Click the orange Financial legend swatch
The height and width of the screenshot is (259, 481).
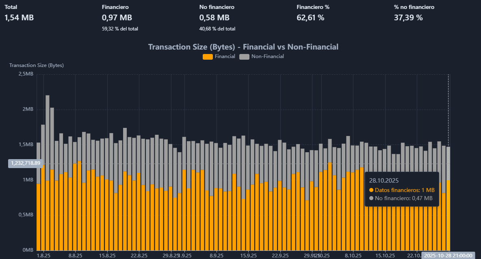coord(207,57)
